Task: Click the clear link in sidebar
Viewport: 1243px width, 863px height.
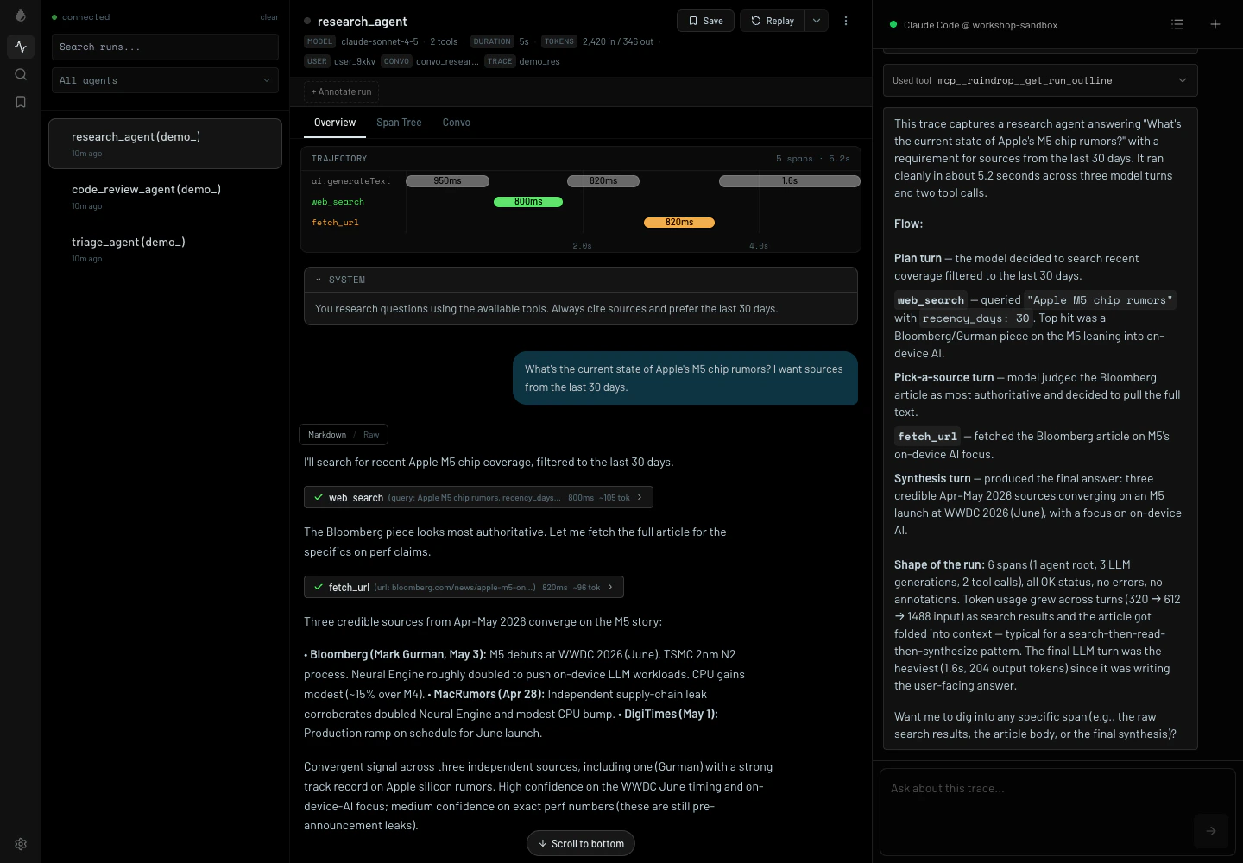Action: click(269, 17)
